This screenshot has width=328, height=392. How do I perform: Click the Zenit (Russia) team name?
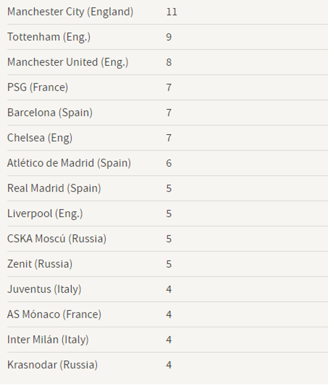coord(40,264)
